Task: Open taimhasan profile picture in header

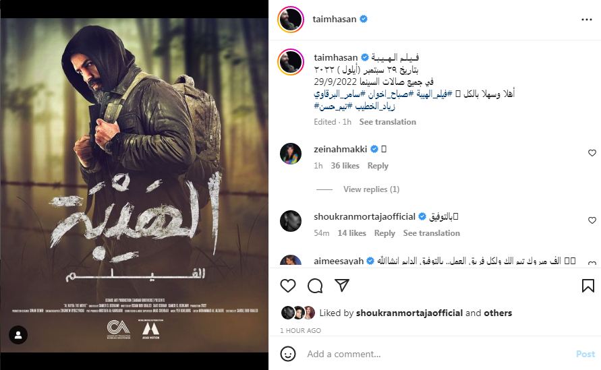Action: point(291,19)
